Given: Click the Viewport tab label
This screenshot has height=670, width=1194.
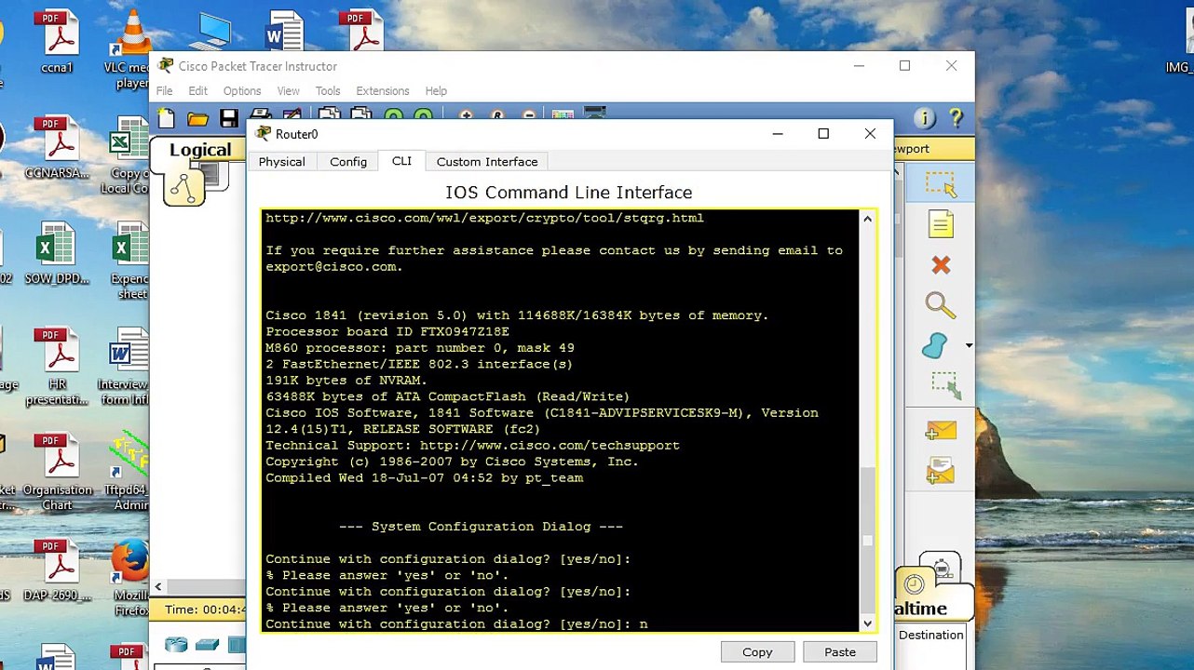Looking at the screenshot, I should pyautogui.click(x=912, y=149).
